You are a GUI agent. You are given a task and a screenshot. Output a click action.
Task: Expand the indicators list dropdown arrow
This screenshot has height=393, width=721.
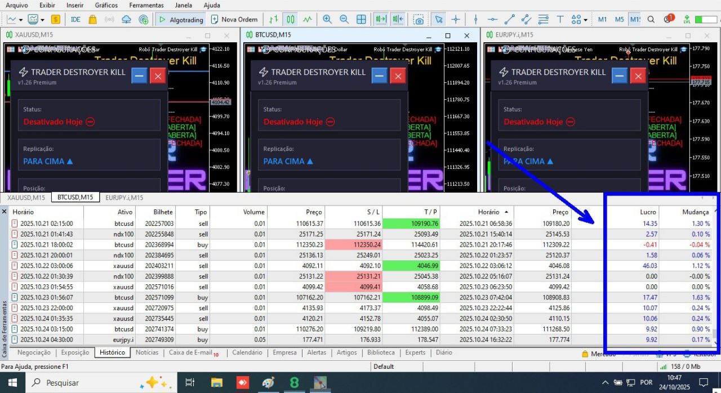tap(42, 20)
